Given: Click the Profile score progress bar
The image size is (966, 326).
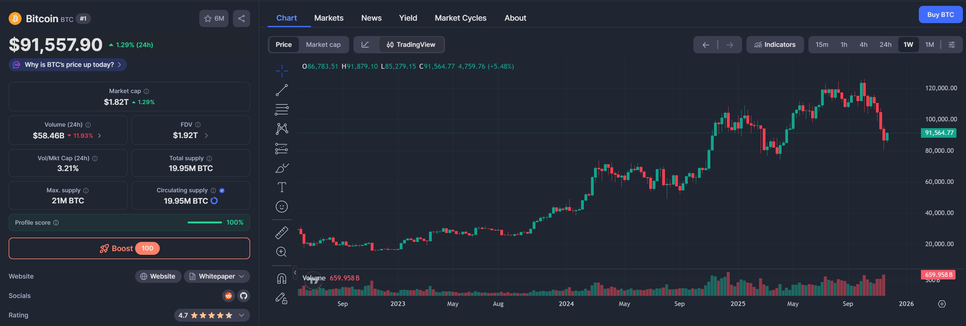Looking at the screenshot, I should [x=205, y=222].
